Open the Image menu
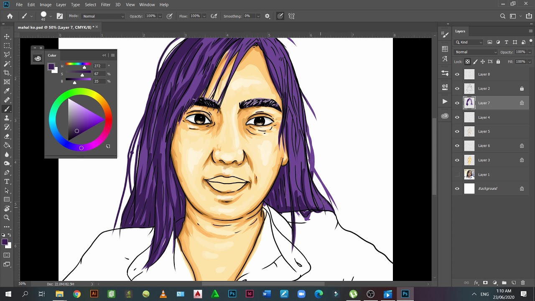Image resolution: width=535 pixels, height=301 pixels. coord(46,5)
